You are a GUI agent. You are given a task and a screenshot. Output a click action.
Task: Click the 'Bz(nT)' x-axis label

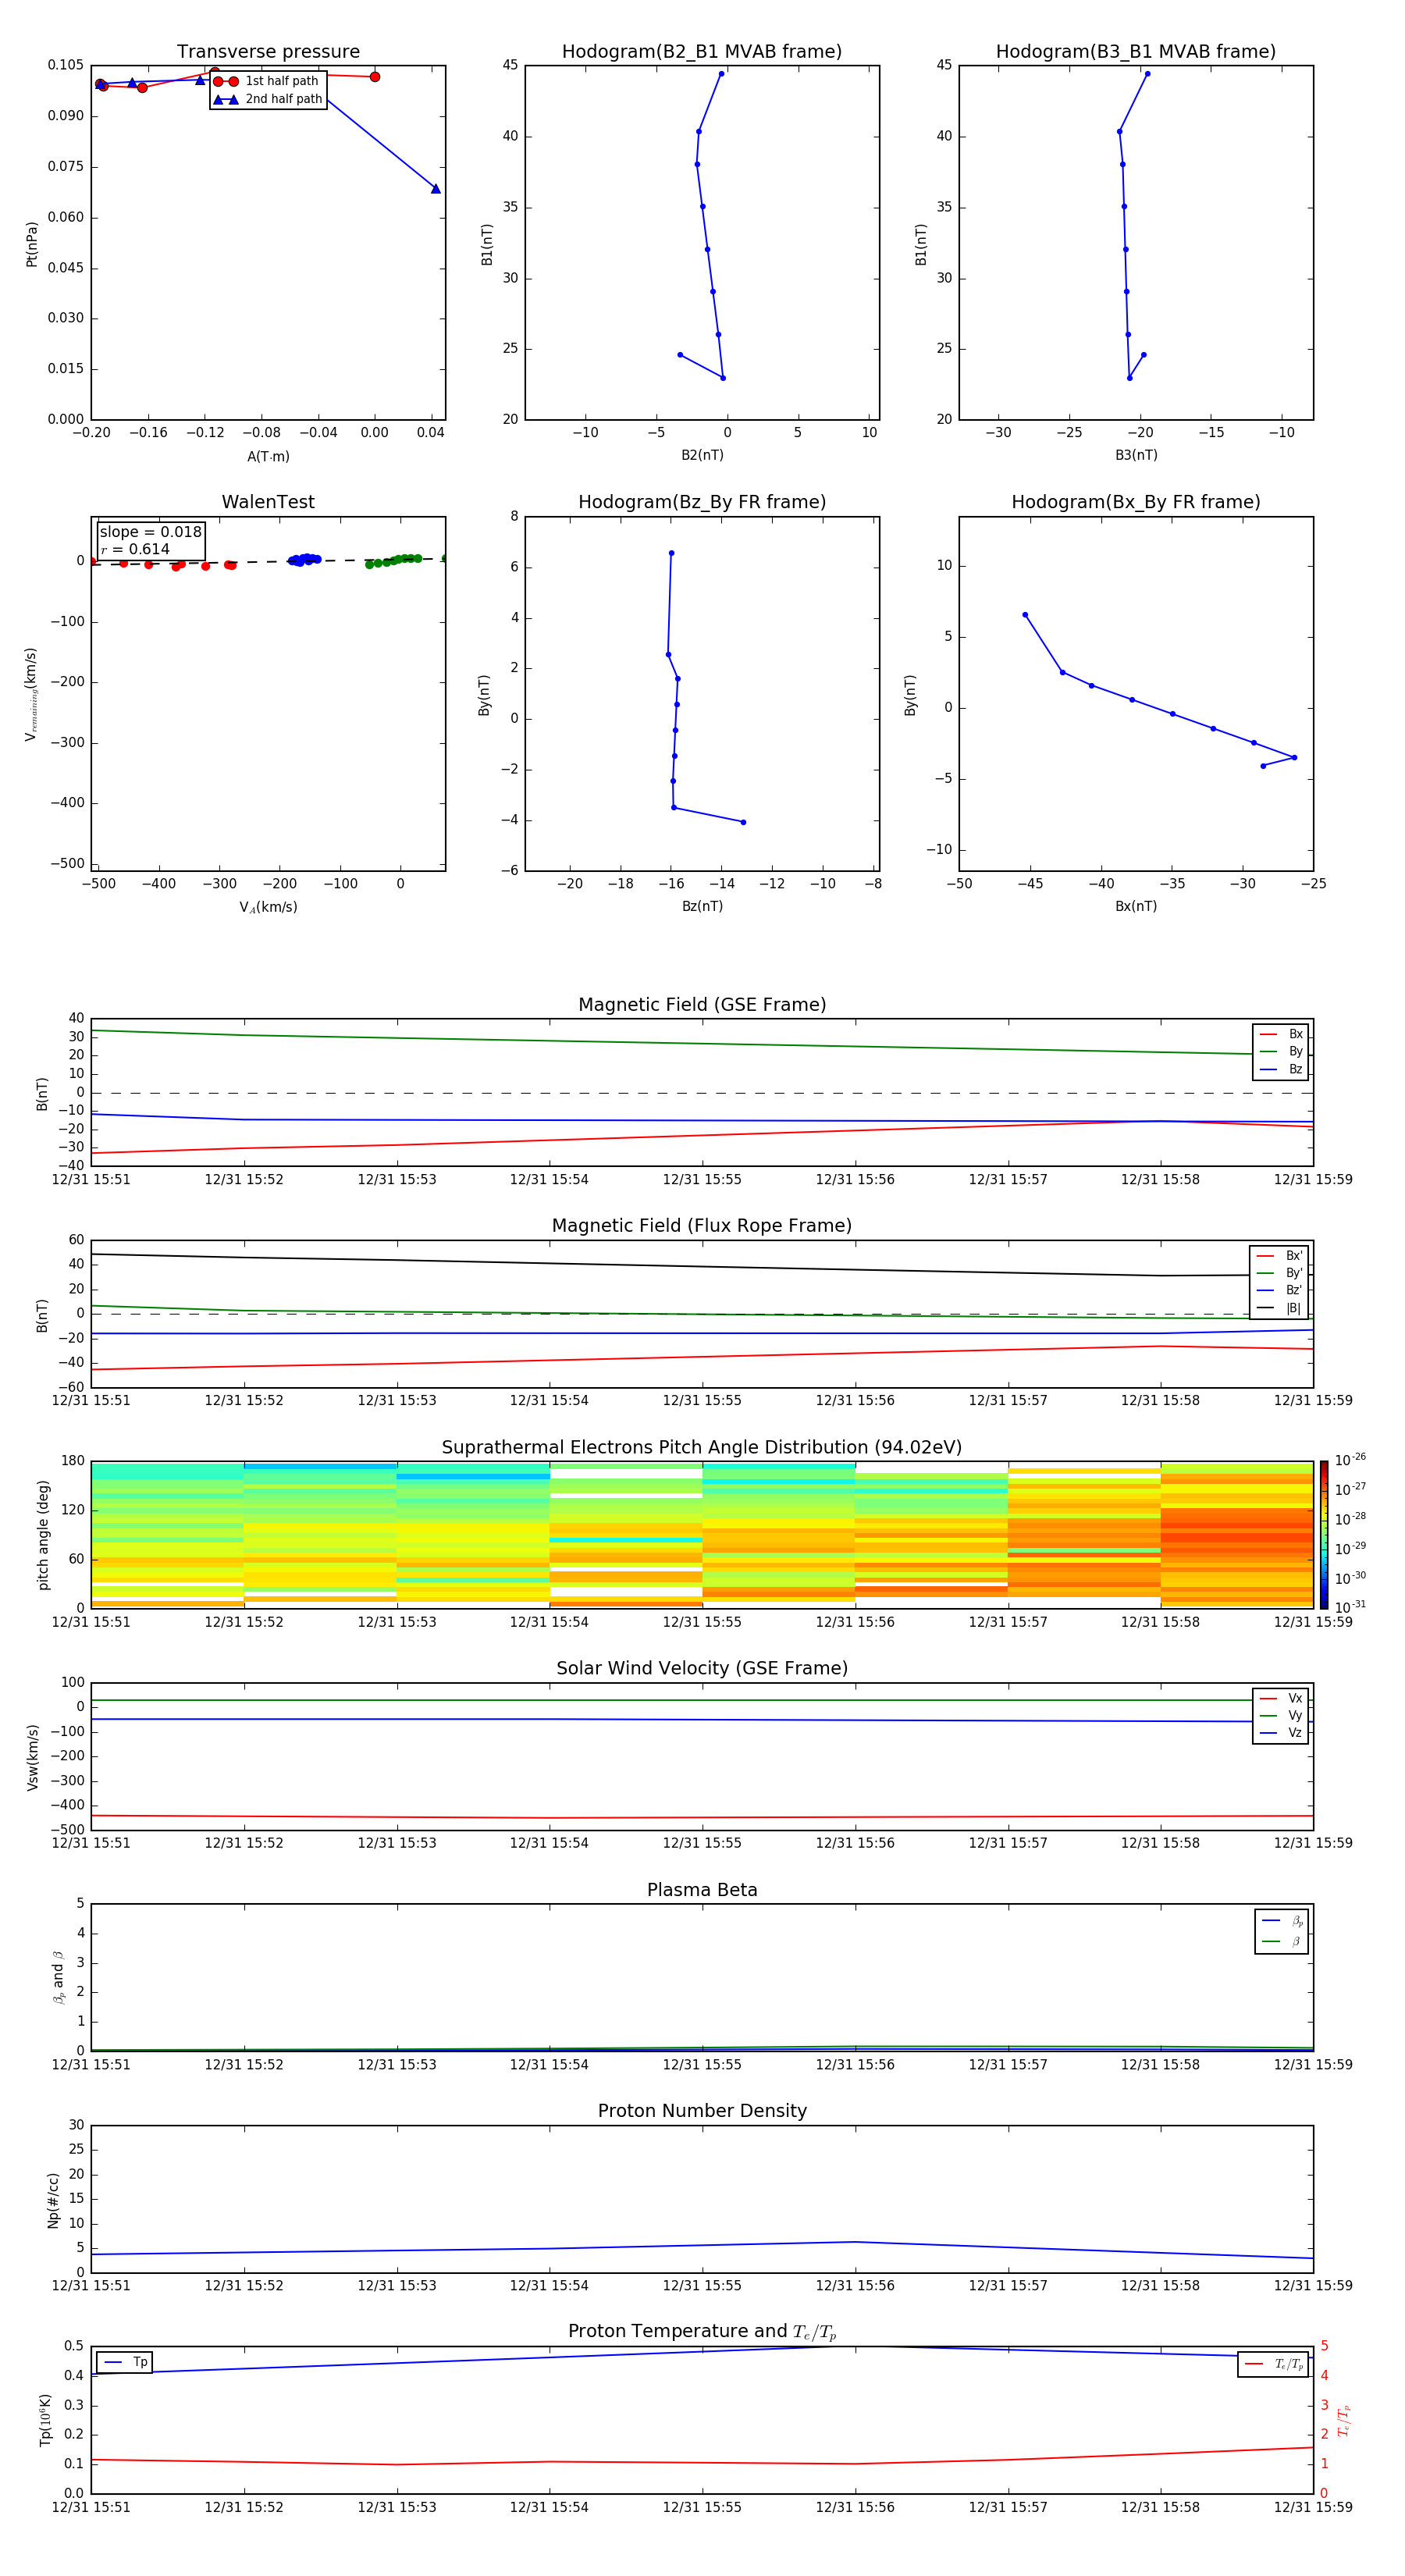click(702, 906)
